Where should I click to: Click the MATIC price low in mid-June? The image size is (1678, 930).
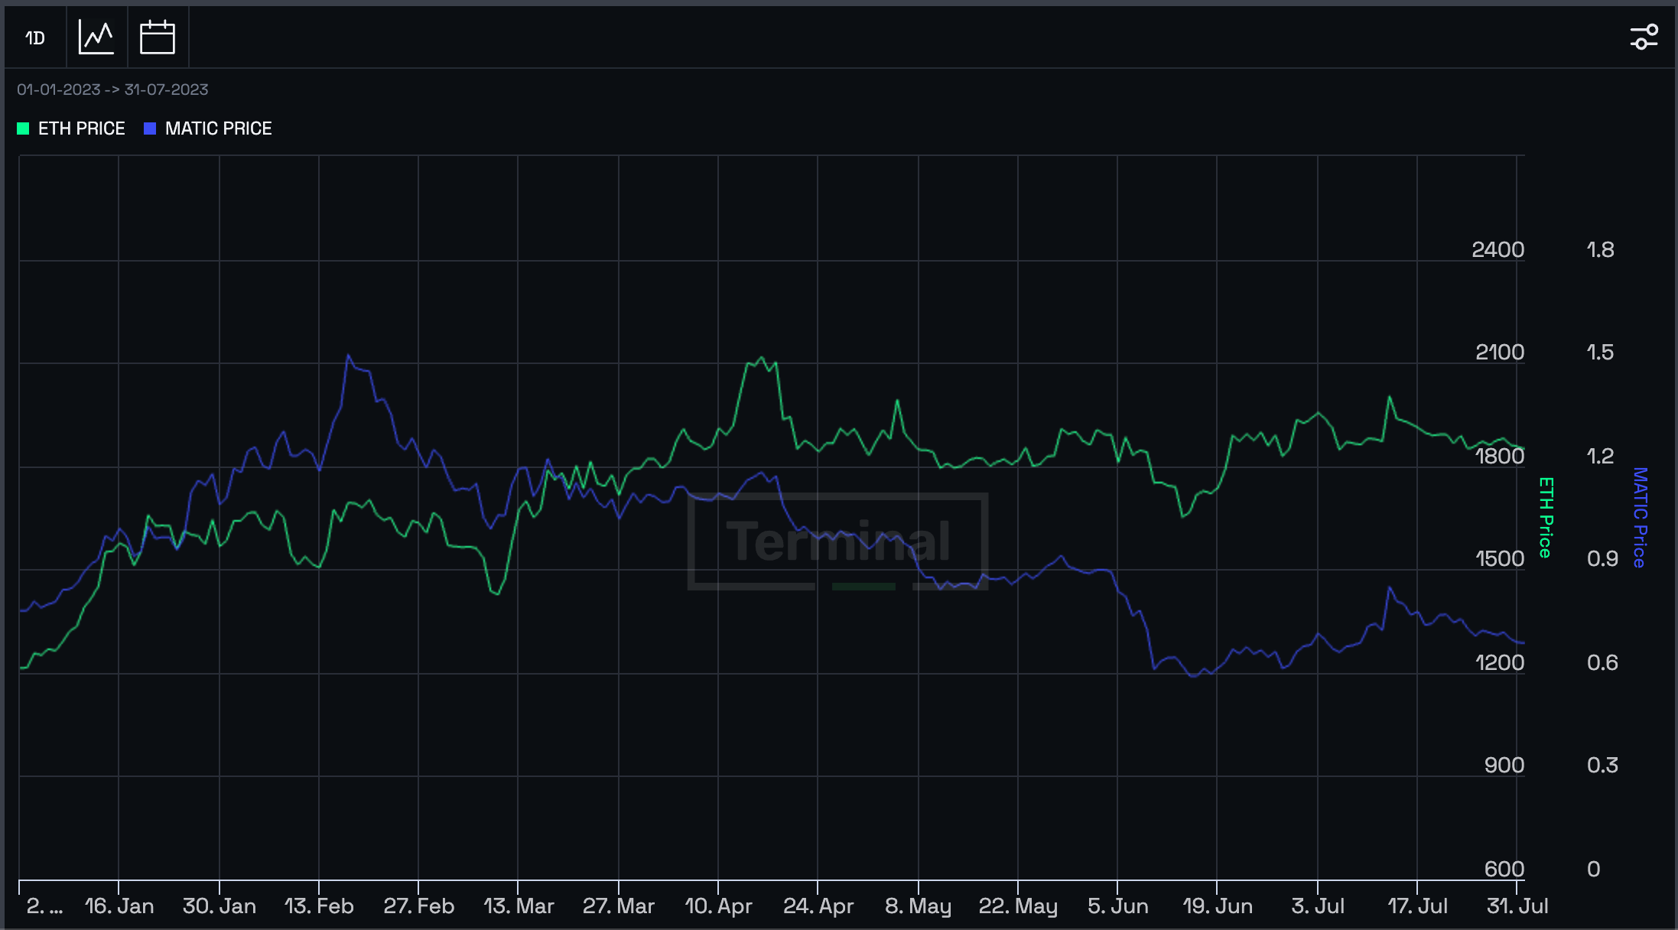click(1193, 676)
